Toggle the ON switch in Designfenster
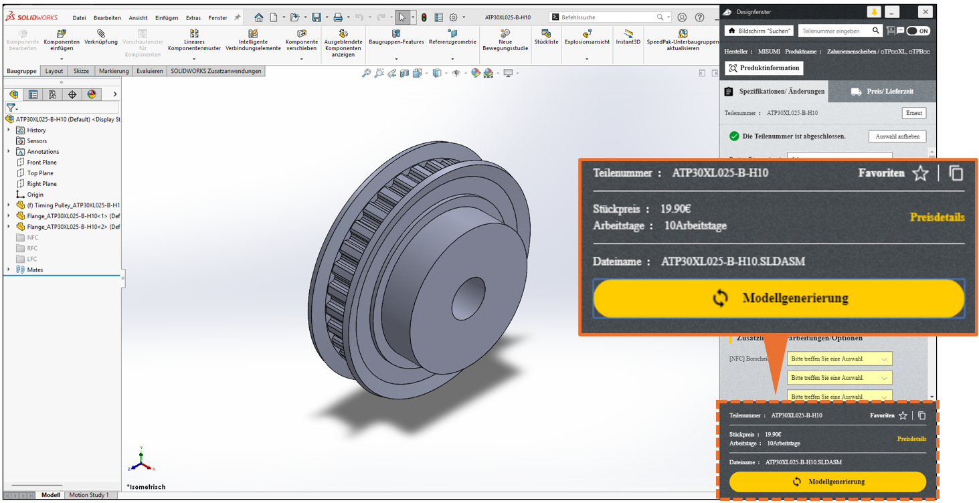This screenshot has height=503, width=979. (919, 31)
